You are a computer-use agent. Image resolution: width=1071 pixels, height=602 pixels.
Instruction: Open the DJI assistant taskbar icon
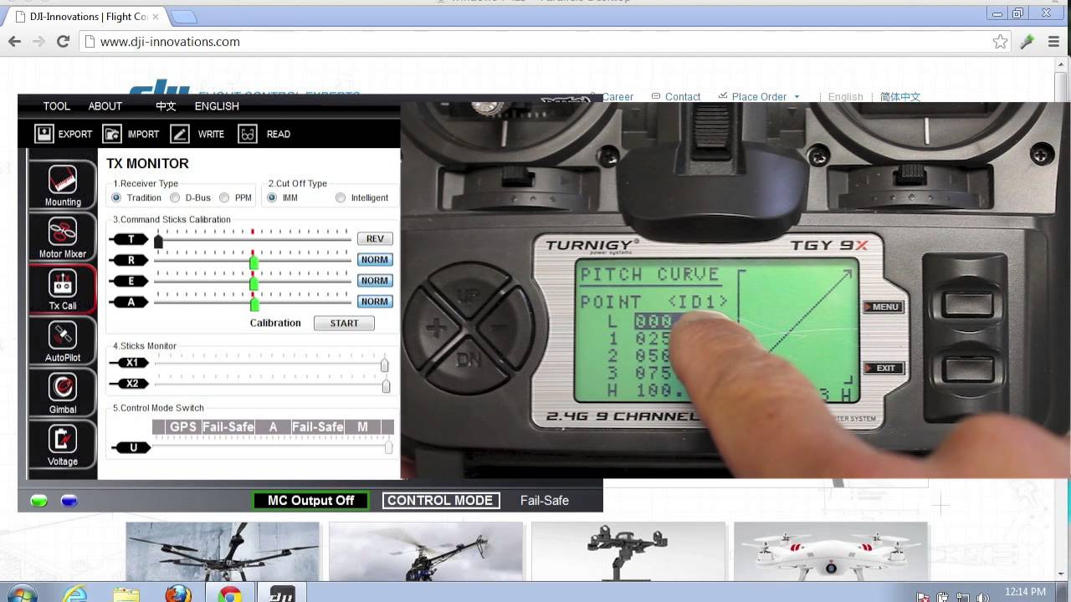pyautogui.click(x=281, y=594)
